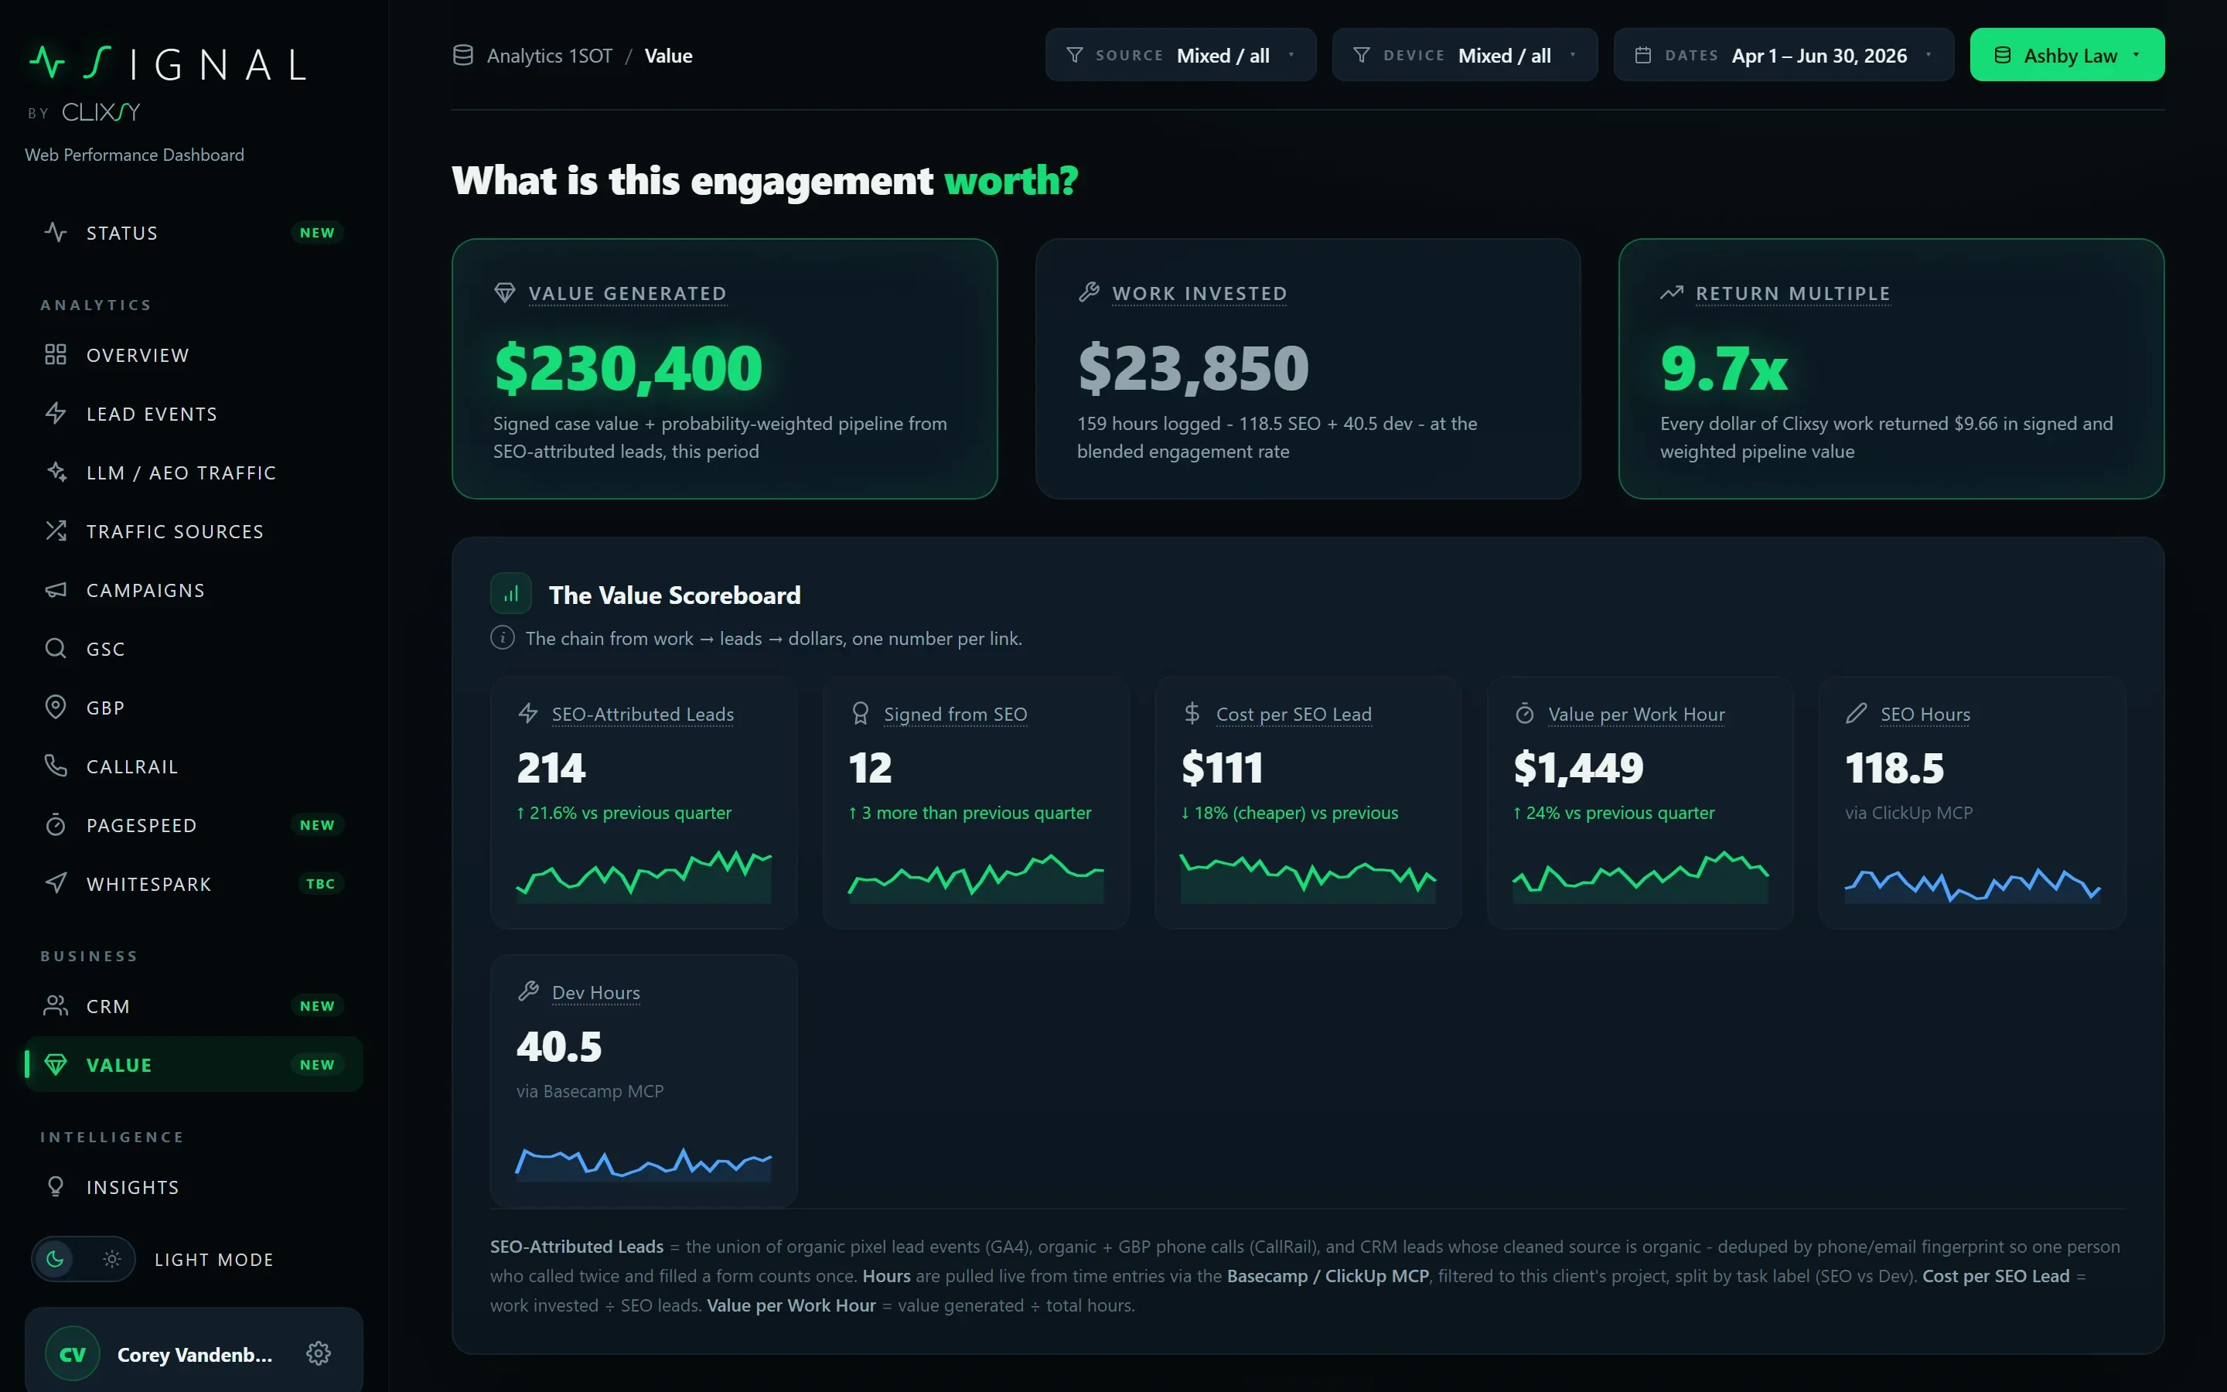
Task: Click the "3 more than previous quarter" text
Action: pos(970,812)
